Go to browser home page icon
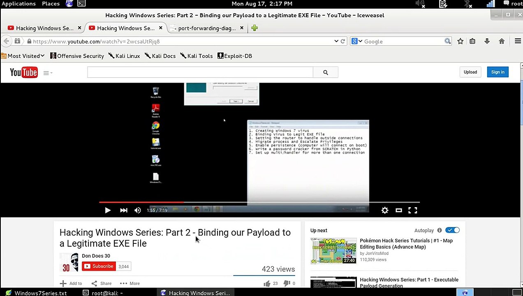This screenshot has width=523, height=296. click(502, 41)
